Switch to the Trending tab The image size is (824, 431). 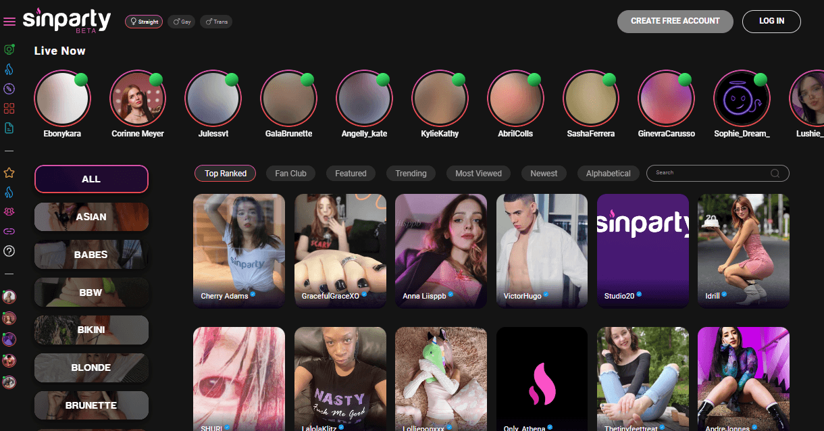pyautogui.click(x=411, y=174)
